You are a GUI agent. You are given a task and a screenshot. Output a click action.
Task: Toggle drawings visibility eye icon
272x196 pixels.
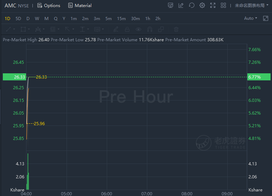(x=138, y=29)
